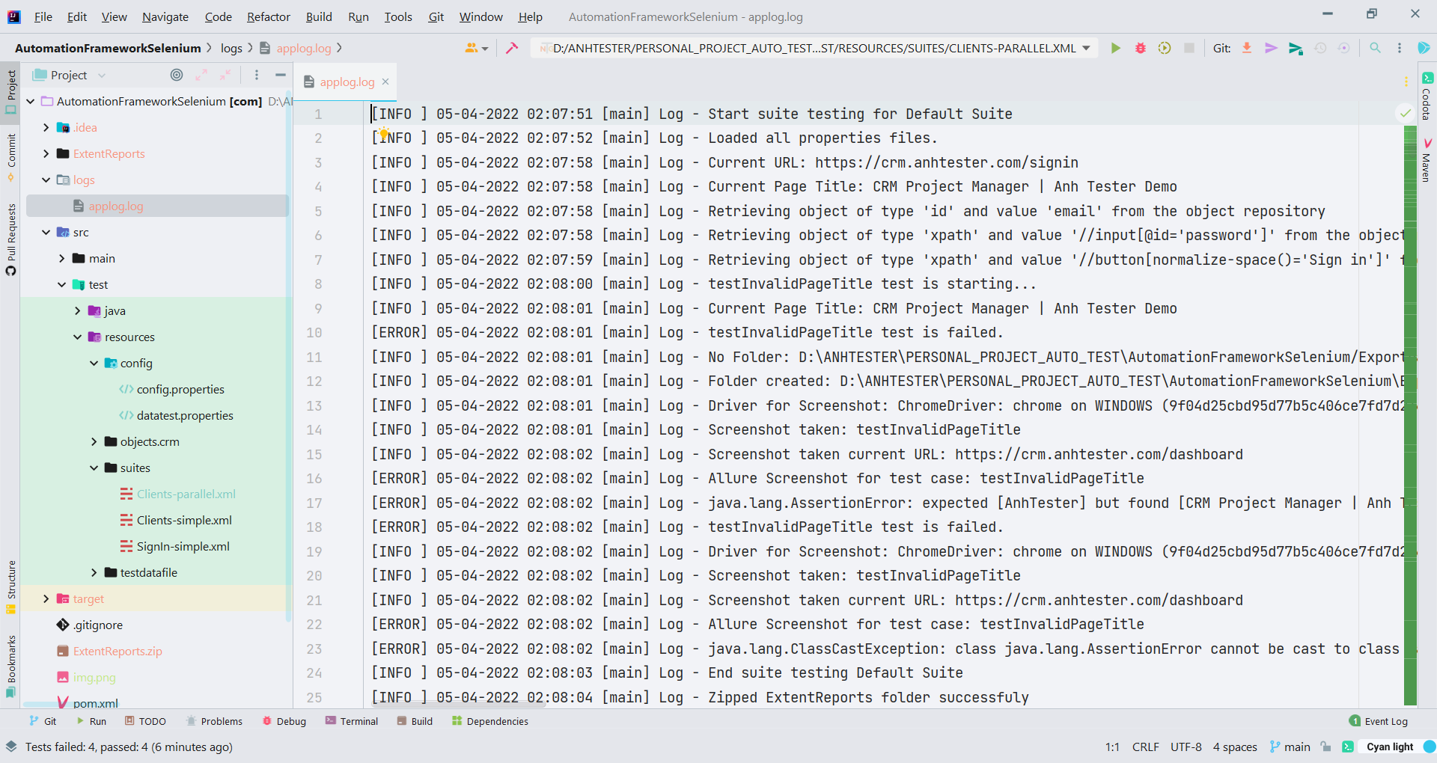Start debugging with the bug icon
1437x763 pixels.
[1140, 48]
